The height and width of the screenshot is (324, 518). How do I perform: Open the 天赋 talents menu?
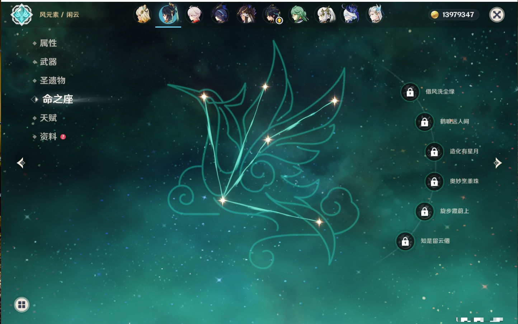coord(48,118)
